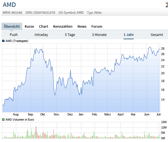168x142 pixels.
Task: Click the AMD (Tradegate) legend label
Action: click(x=17, y=41)
